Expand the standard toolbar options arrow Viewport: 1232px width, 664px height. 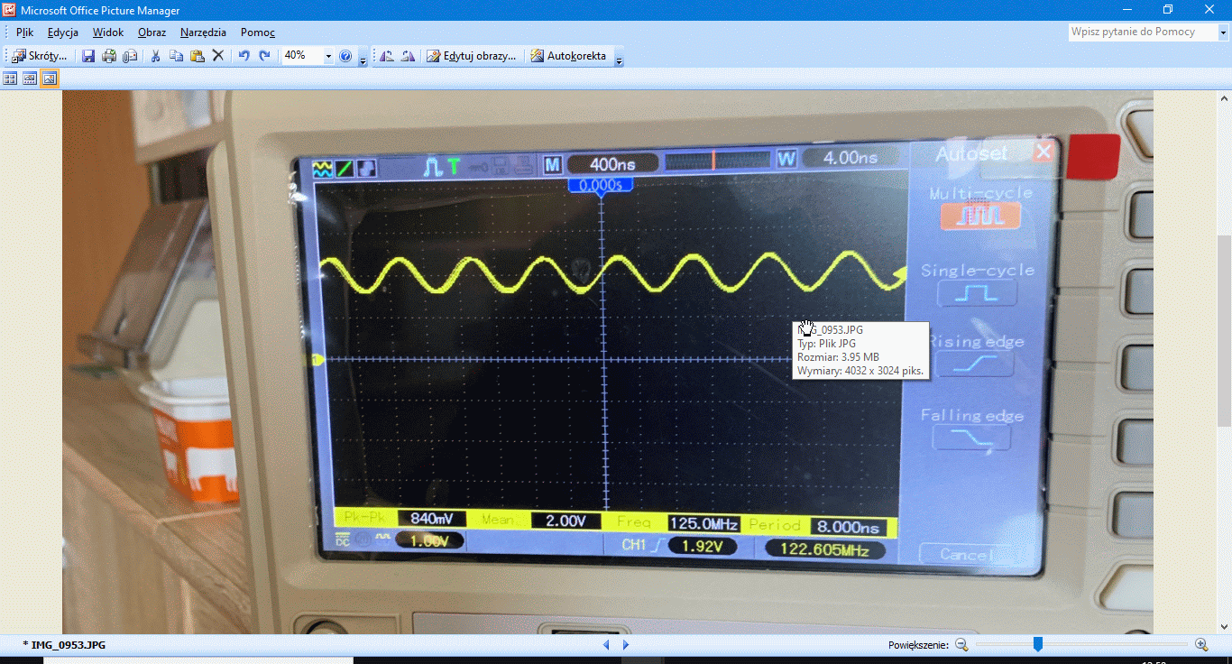pyautogui.click(x=363, y=60)
